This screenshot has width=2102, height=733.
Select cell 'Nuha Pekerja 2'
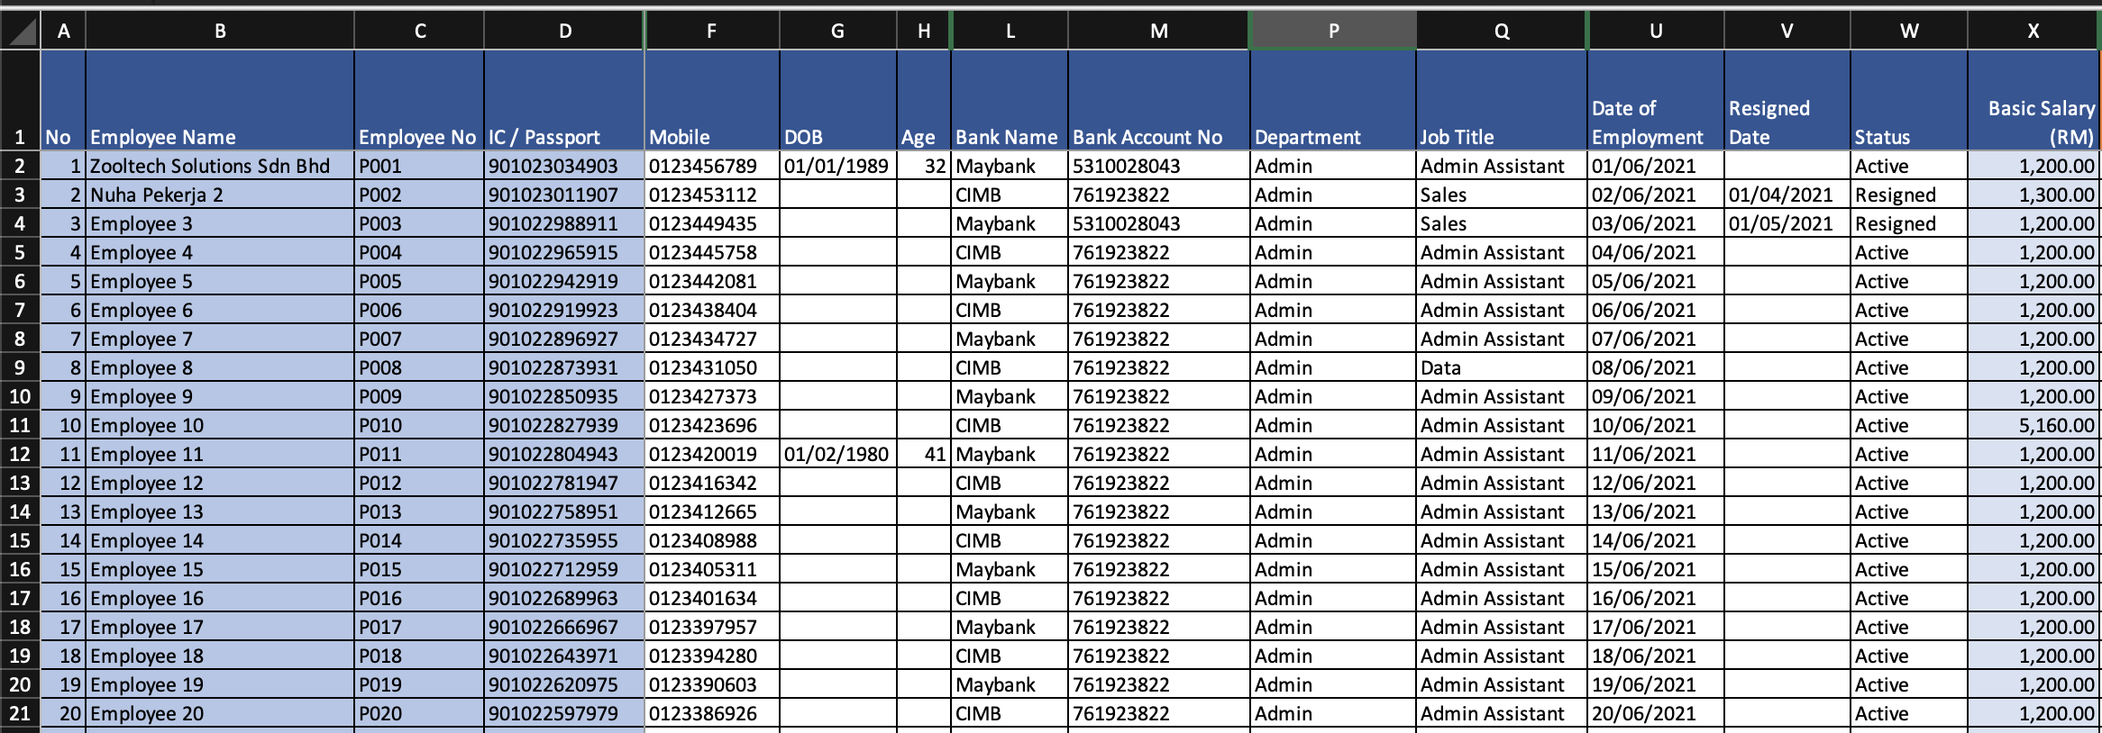[220, 195]
